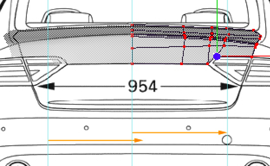
Task: Click the left door handle outline
Action: pos(67,16)
